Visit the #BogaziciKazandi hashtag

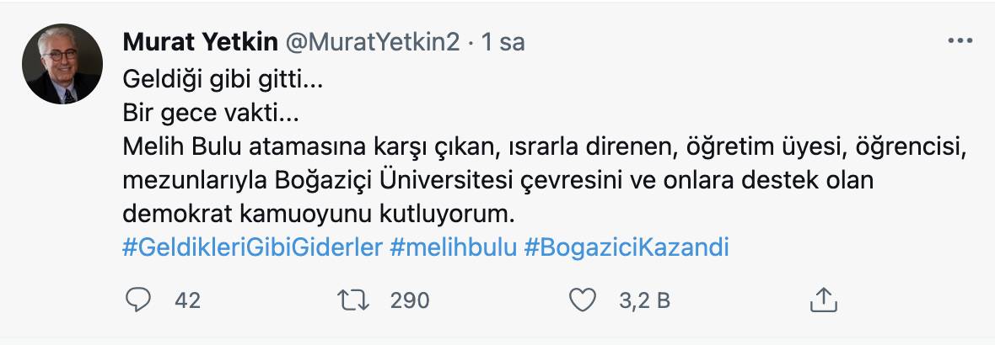coord(627,248)
